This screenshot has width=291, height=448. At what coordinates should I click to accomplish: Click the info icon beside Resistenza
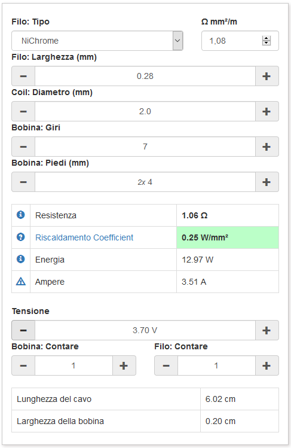point(20,215)
